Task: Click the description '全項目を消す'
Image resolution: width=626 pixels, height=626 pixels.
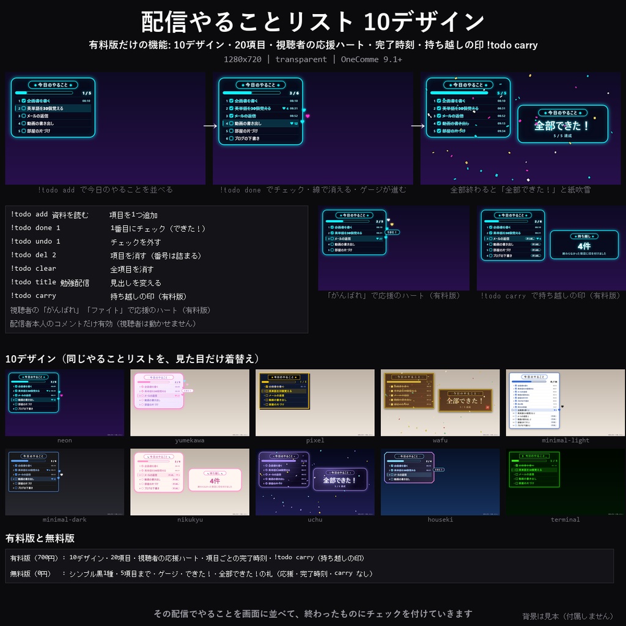Action: pos(132,270)
